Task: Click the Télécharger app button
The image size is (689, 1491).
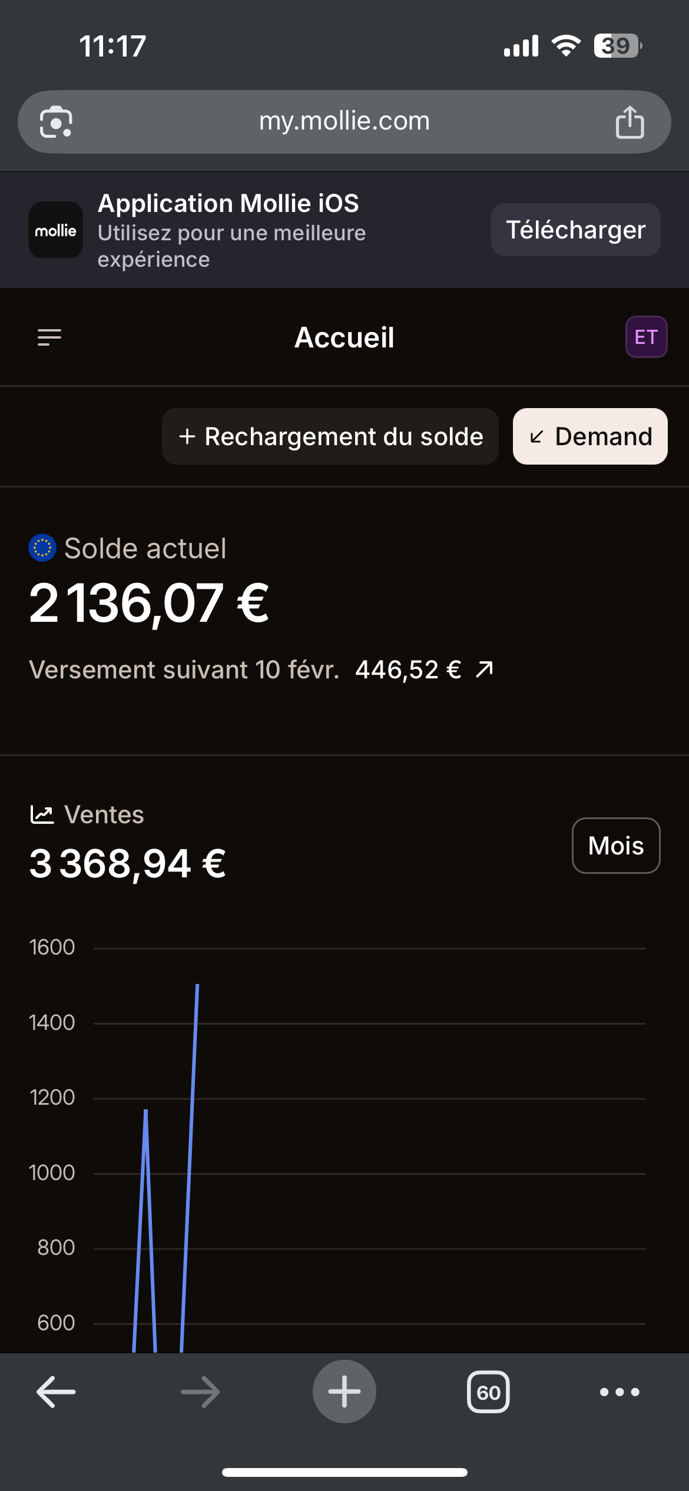Action: (575, 230)
